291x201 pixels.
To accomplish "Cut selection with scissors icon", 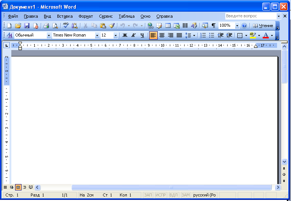I will (85, 26).
